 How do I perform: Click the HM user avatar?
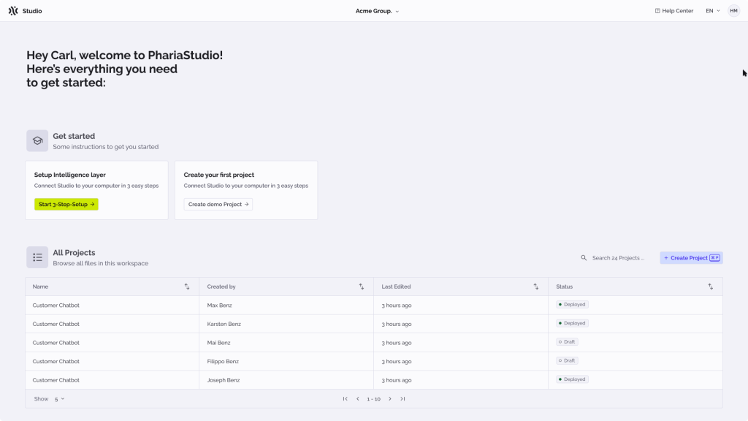733,10
